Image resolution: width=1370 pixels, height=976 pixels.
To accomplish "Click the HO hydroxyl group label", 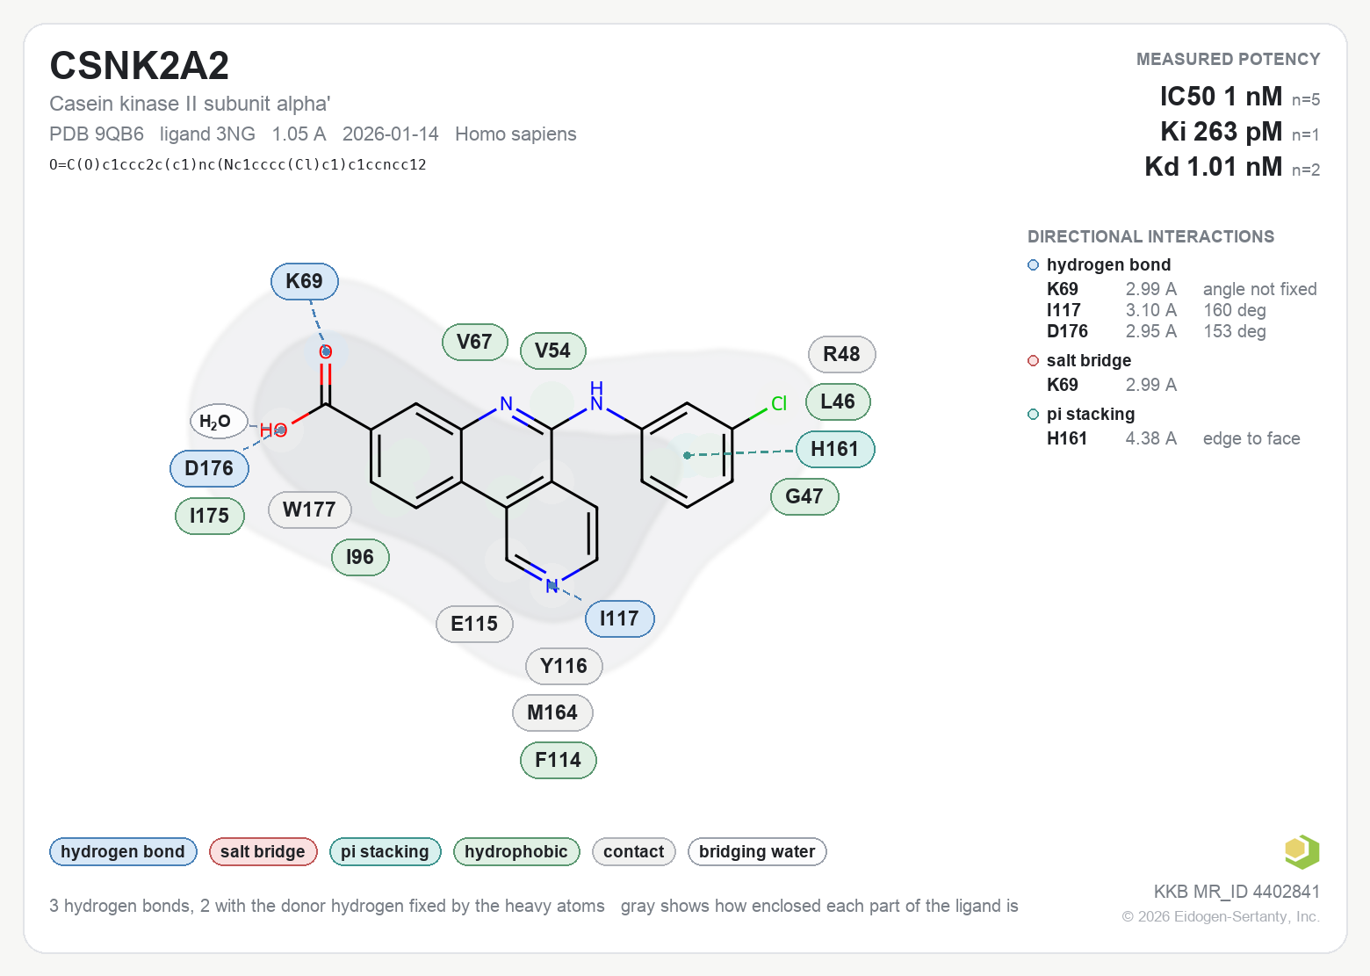I will point(273,430).
